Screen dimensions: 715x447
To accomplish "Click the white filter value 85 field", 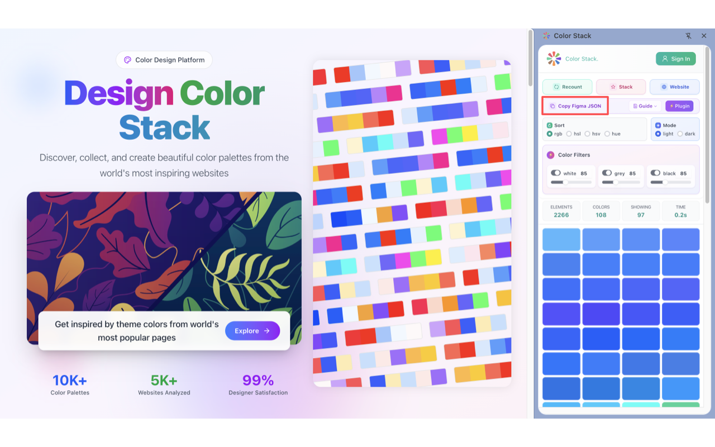I will point(584,173).
